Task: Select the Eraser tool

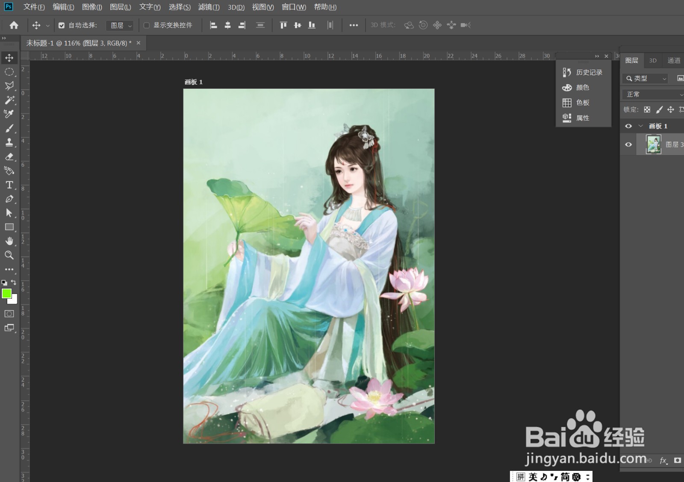Action: click(9, 156)
